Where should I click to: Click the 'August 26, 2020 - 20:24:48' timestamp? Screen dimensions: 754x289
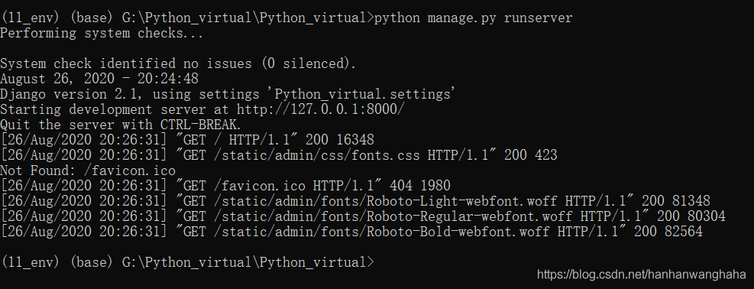point(99,79)
